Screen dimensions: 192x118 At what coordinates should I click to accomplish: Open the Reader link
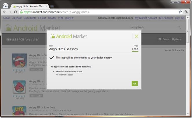52,18
